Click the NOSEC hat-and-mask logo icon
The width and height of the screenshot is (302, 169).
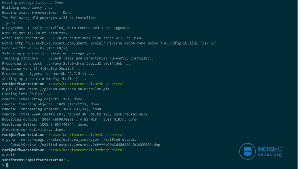tap(247, 151)
